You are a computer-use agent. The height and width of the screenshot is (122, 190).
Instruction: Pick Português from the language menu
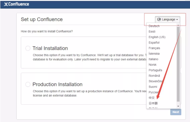coord(155,70)
